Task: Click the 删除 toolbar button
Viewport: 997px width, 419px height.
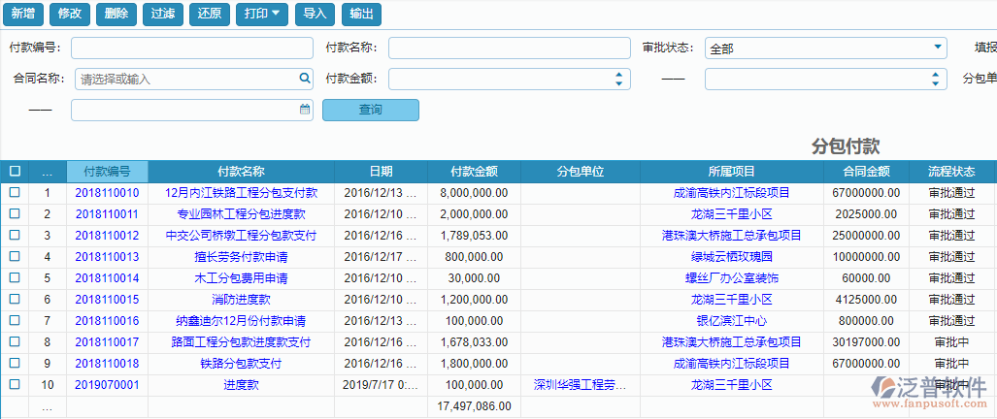Action: pos(116,15)
